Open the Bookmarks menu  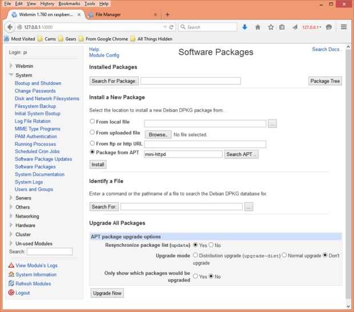[x=66, y=3]
